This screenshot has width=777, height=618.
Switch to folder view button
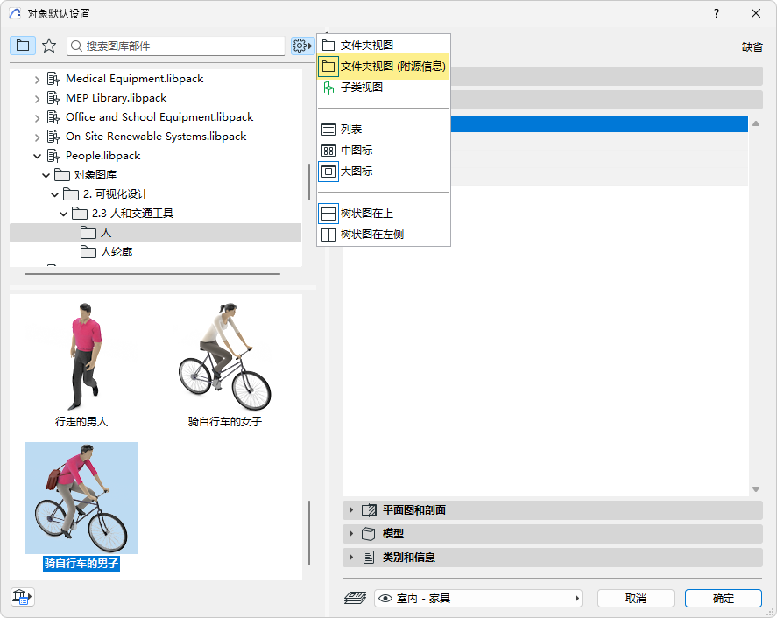(x=22, y=46)
